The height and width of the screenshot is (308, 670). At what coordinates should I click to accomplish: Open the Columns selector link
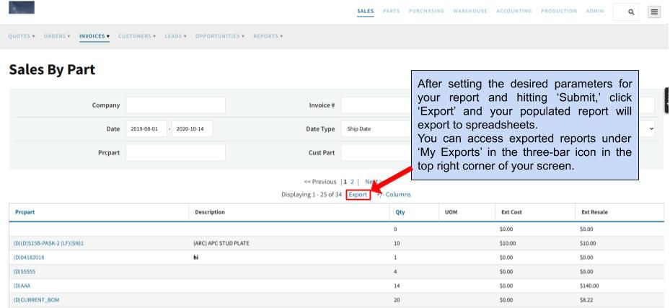pyautogui.click(x=394, y=194)
